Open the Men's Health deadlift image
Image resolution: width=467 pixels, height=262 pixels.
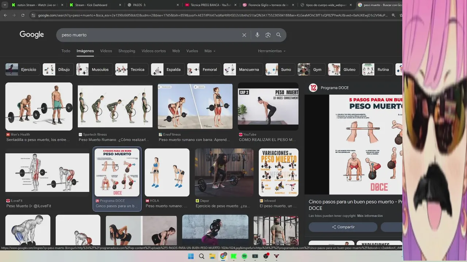(x=39, y=106)
